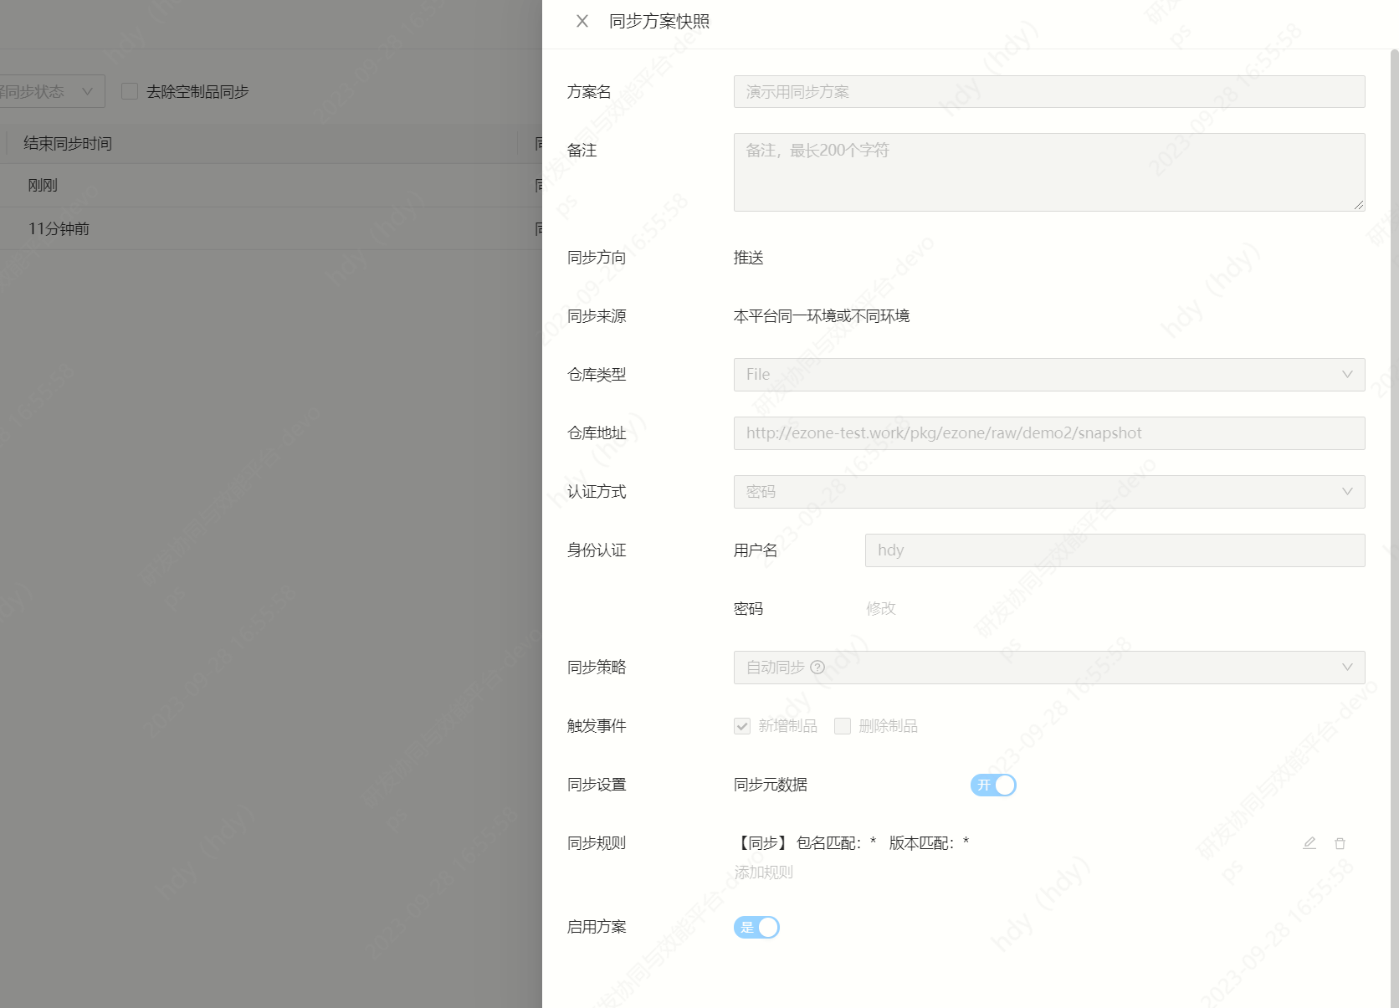Screen dimensions: 1399x1008
Task: Click the trash icon to delete sync rule
Action: click(1340, 843)
